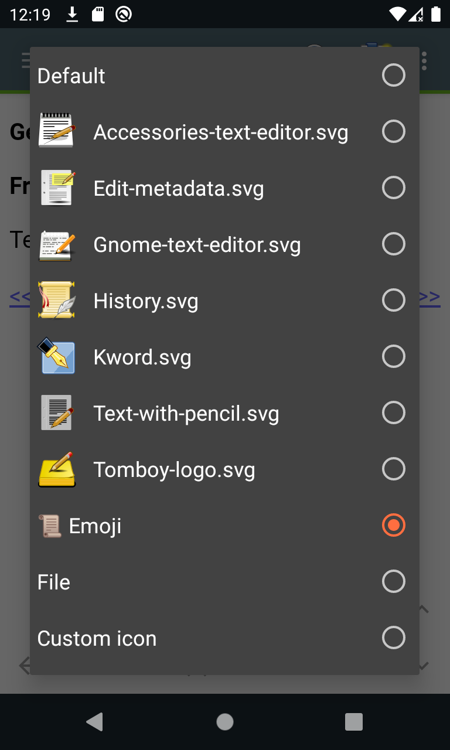Tap the Android back navigation button

[x=94, y=722]
